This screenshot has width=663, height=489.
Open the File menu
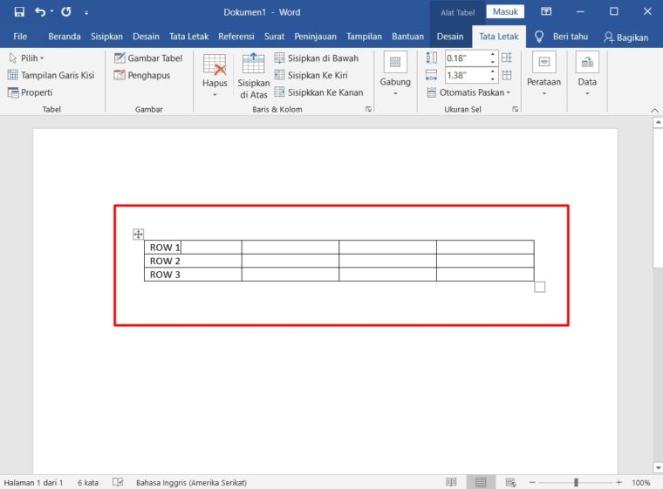(x=20, y=37)
